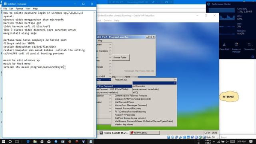Image resolution: width=256 pixels, height=144 pixels.
Task: Open Notepad View menu
Action: click(x=28, y=8)
